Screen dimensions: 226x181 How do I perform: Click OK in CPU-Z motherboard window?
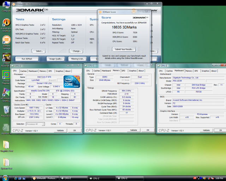click(x=220, y=130)
